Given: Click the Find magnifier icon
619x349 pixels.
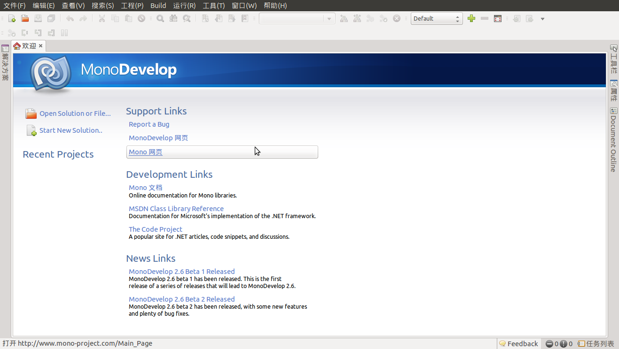Looking at the screenshot, I should point(160,19).
